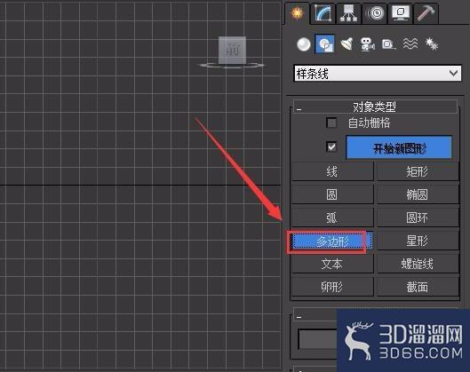
Task: Select the Shapes category icon
Action: coord(325,44)
